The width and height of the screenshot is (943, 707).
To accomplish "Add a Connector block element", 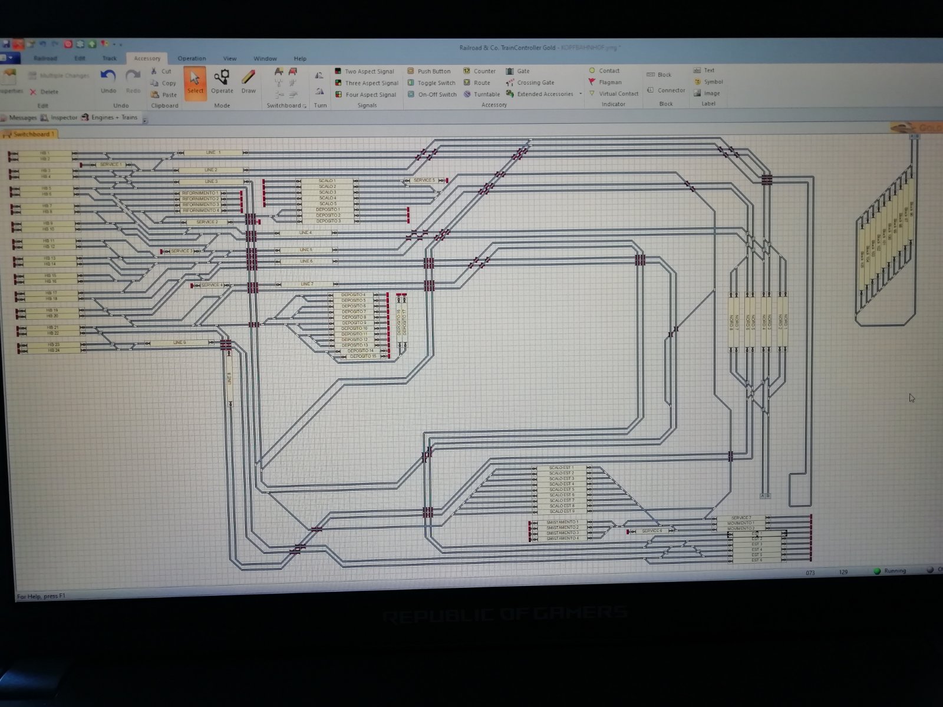I will point(671,90).
